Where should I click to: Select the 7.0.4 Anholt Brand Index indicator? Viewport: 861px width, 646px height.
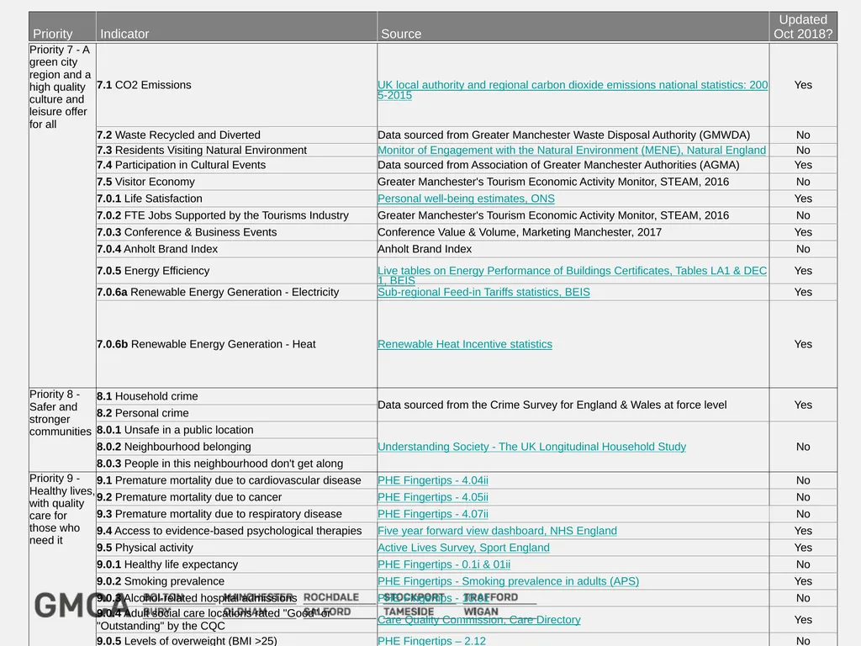236,249
